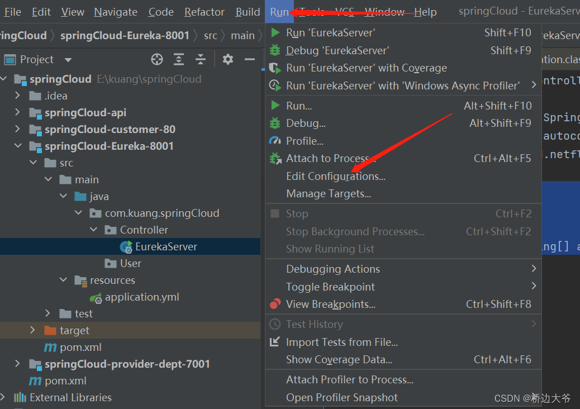This screenshot has width=580, height=409.
Task: Collapse the Controller package
Action: click(x=93, y=230)
